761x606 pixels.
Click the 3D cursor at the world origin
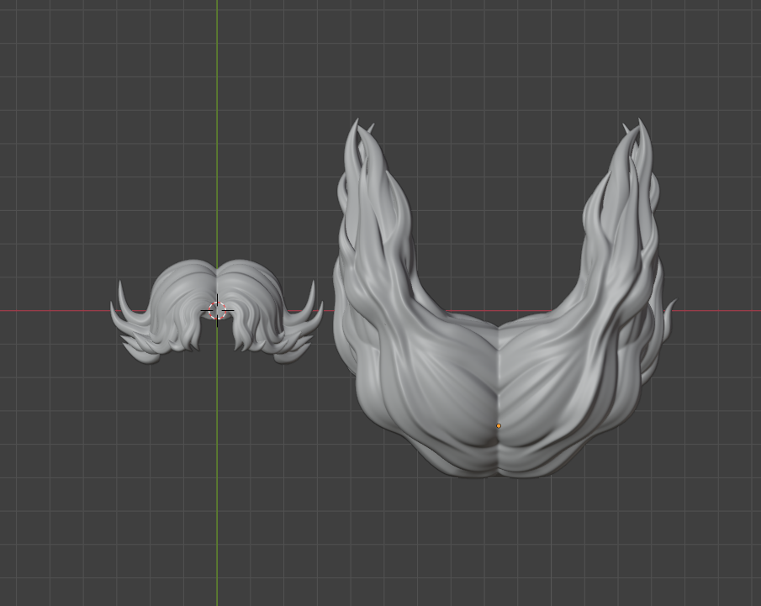217,311
